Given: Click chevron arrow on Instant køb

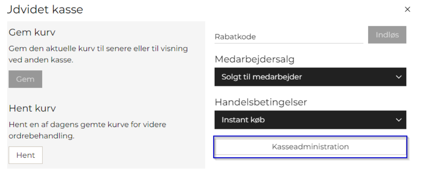Looking at the screenshot, I should pos(399,120).
